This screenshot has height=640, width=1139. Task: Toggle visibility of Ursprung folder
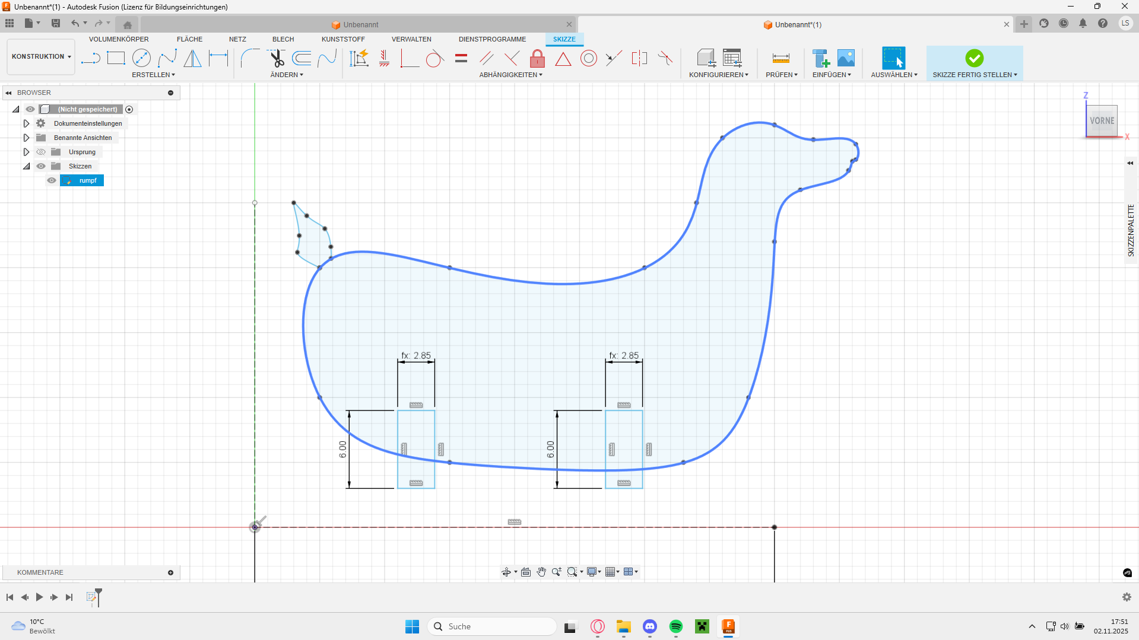(41, 152)
